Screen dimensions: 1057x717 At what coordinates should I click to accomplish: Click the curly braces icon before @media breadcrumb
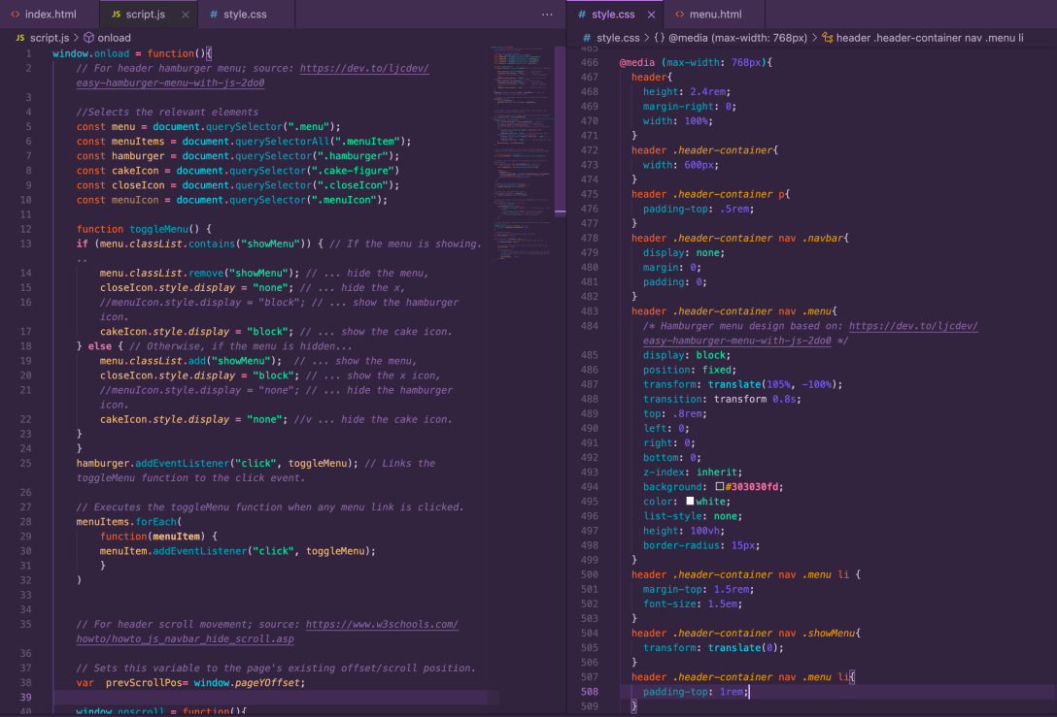point(659,38)
